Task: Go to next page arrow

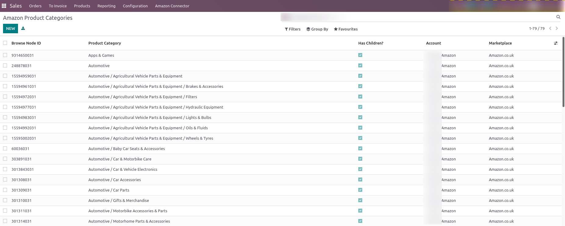Action: [x=557, y=28]
